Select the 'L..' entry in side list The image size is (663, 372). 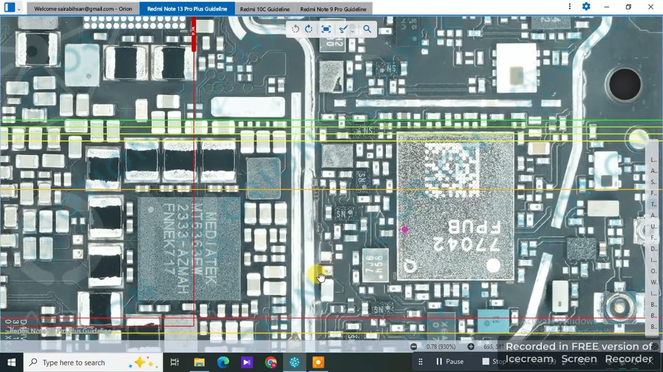pyautogui.click(x=654, y=160)
